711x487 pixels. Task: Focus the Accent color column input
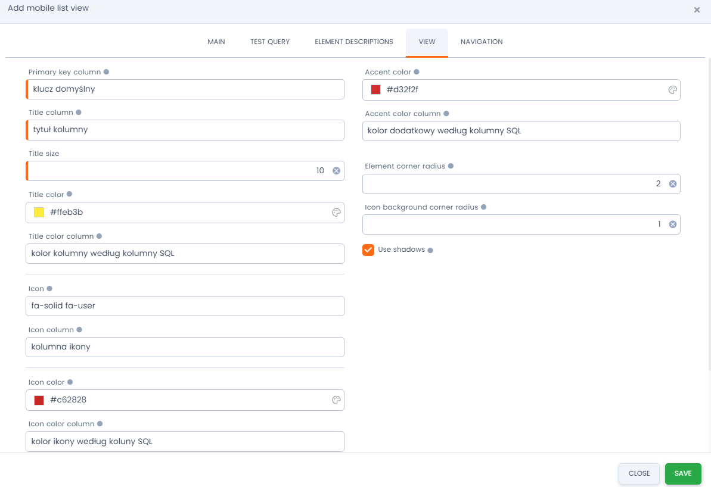pyautogui.click(x=521, y=131)
